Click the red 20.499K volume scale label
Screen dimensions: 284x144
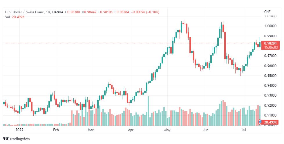coord(270,122)
